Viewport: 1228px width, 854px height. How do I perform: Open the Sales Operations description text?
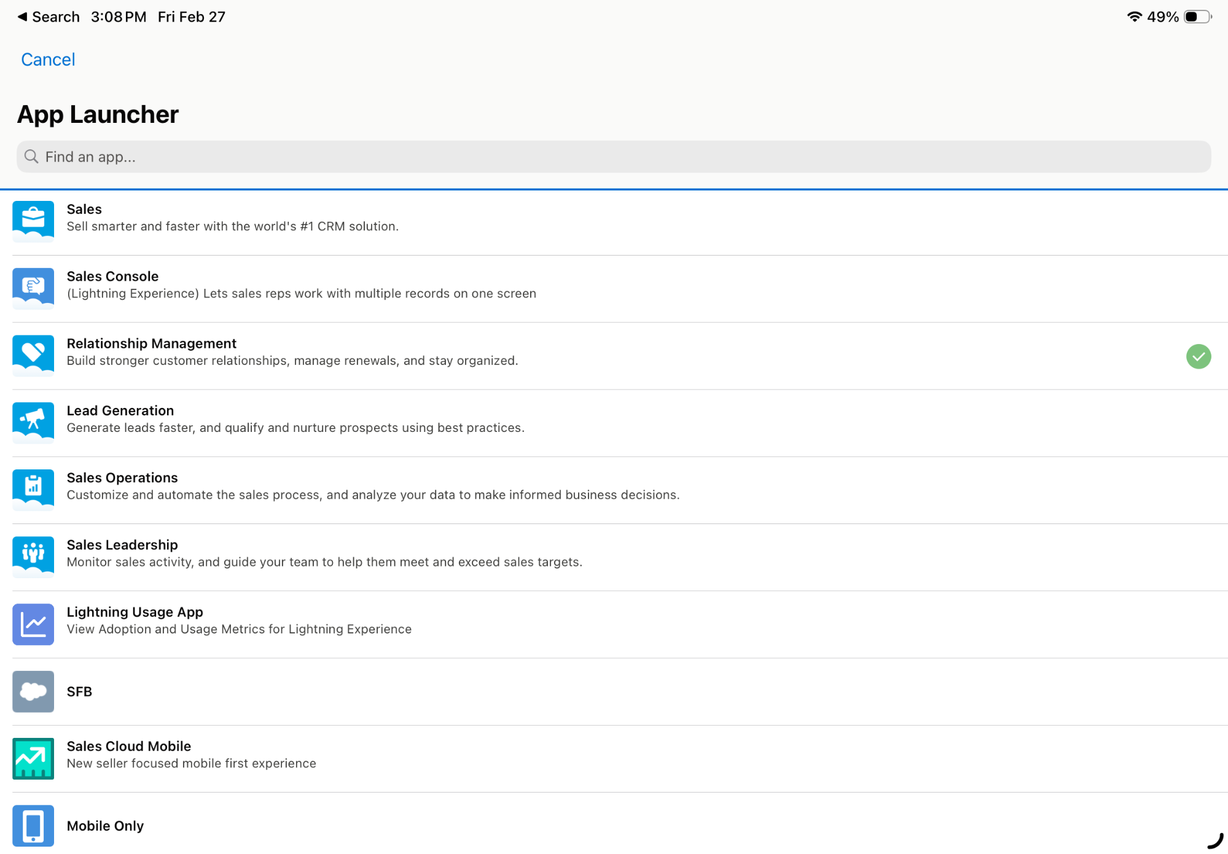click(x=373, y=495)
